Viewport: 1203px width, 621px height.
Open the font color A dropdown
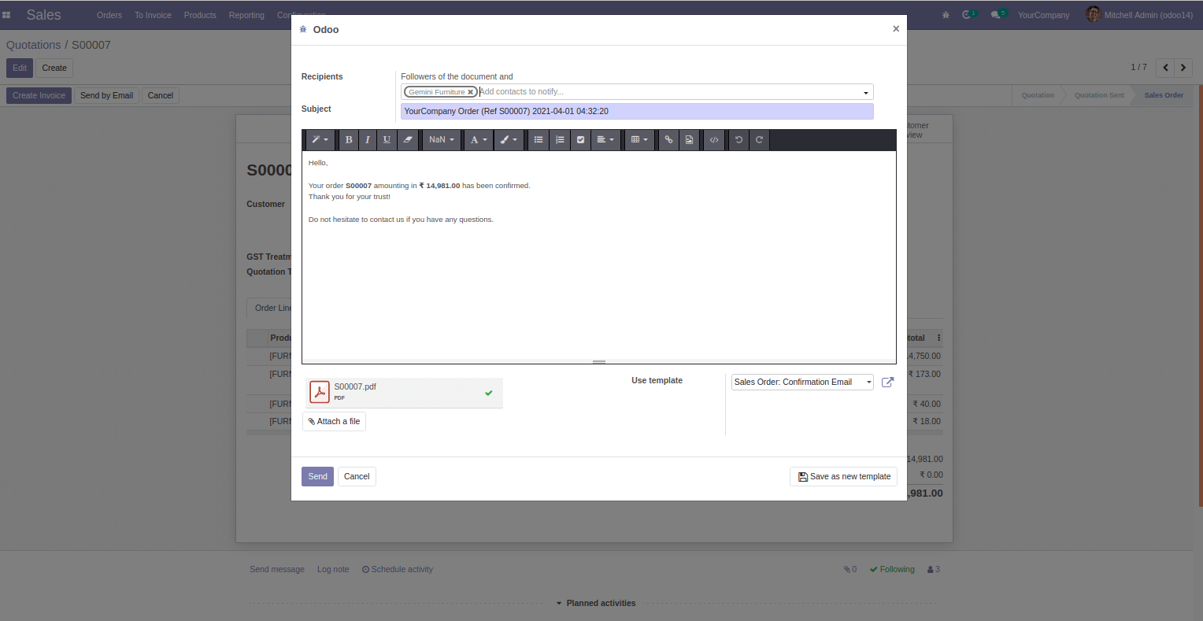(479, 140)
